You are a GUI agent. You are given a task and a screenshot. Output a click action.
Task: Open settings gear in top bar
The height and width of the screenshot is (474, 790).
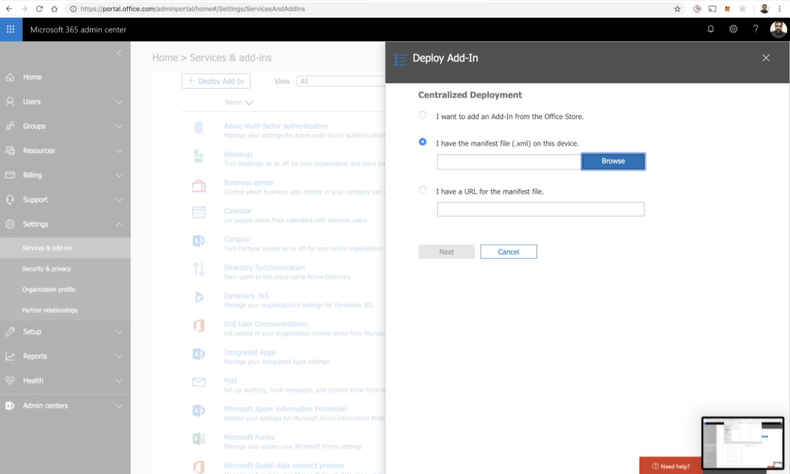click(x=733, y=29)
